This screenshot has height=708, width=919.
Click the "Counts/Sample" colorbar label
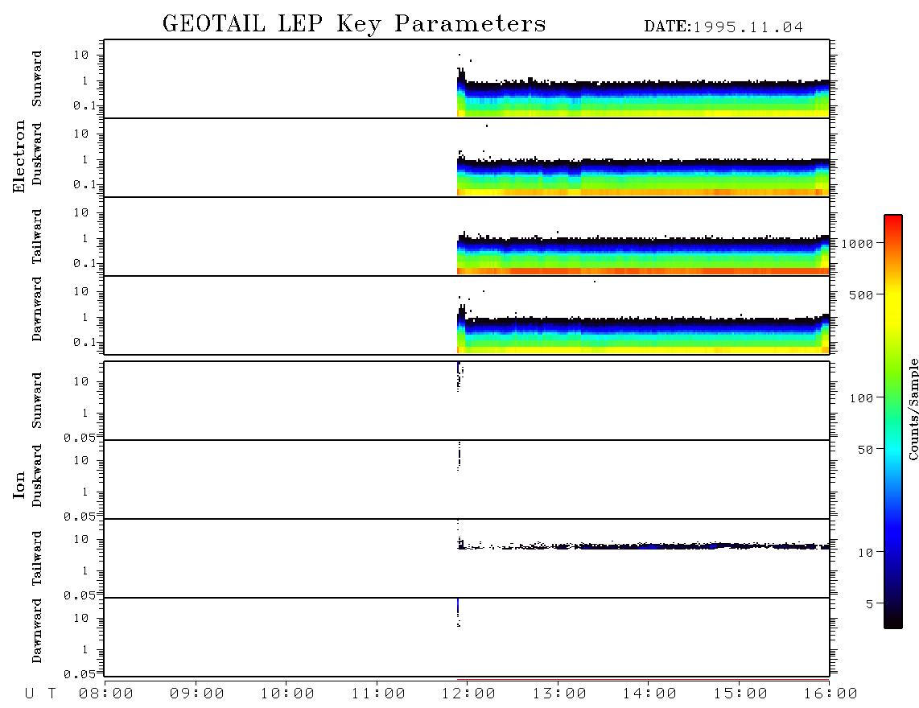[x=913, y=409]
